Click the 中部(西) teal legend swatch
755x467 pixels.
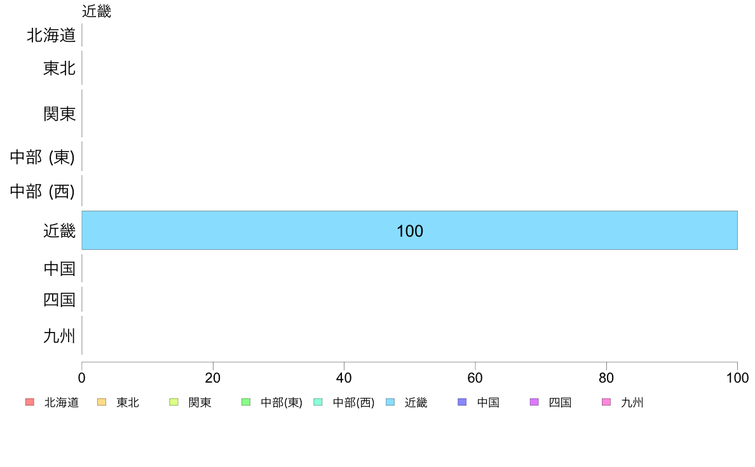click(x=318, y=402)
